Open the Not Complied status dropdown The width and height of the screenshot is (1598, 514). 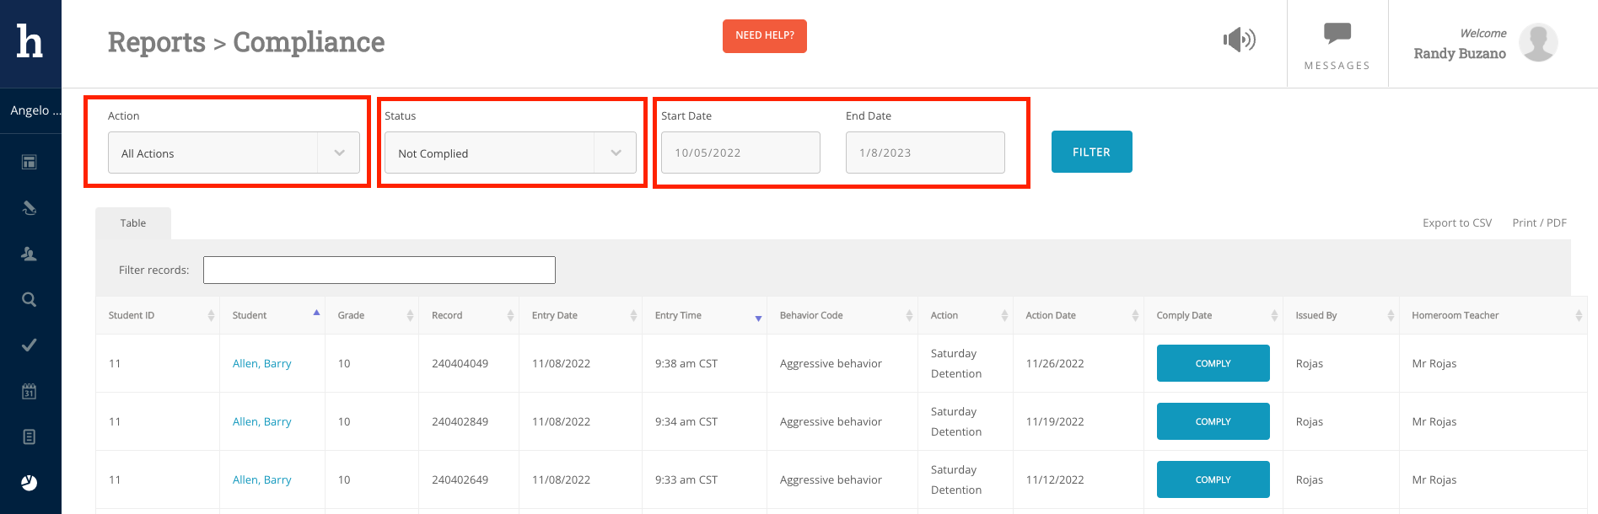(x=510, y=153)
